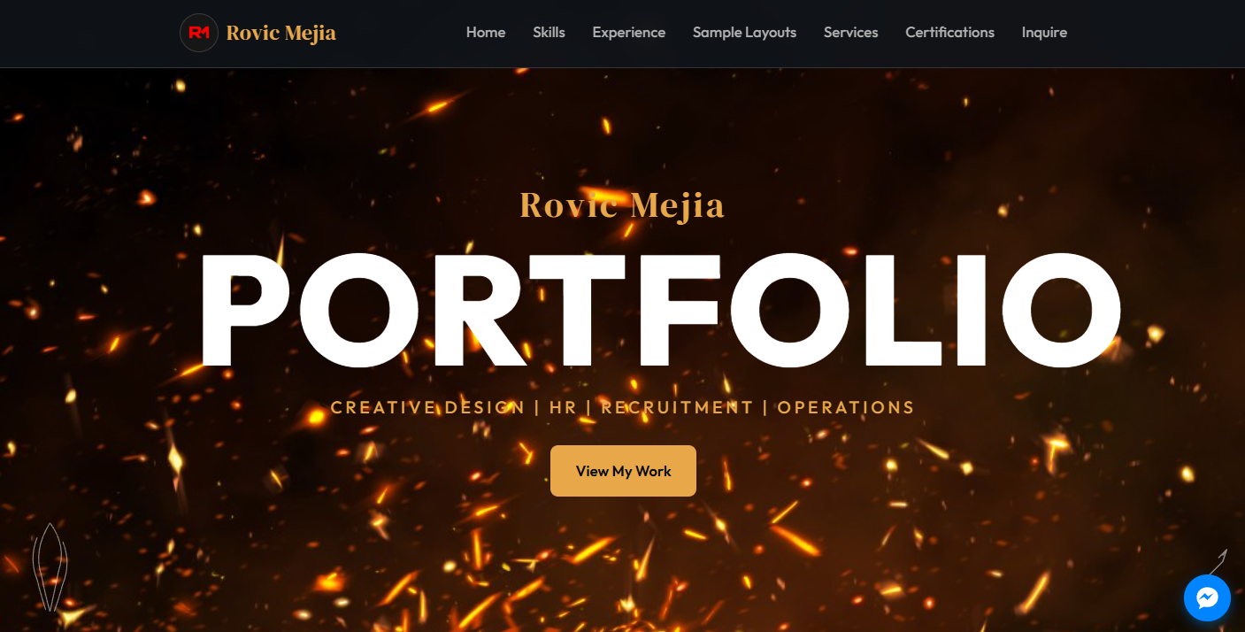
Task: Open the Messenger chat bubble
Action: 1207,598
